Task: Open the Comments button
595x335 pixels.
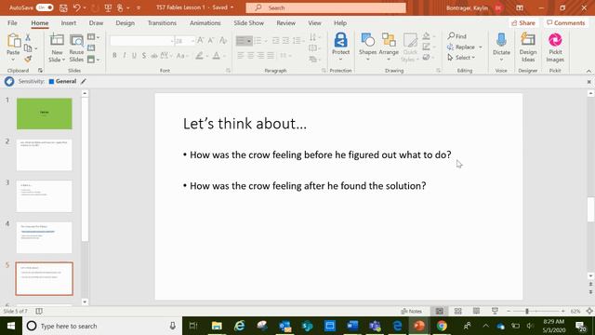Action: point(566,22)
